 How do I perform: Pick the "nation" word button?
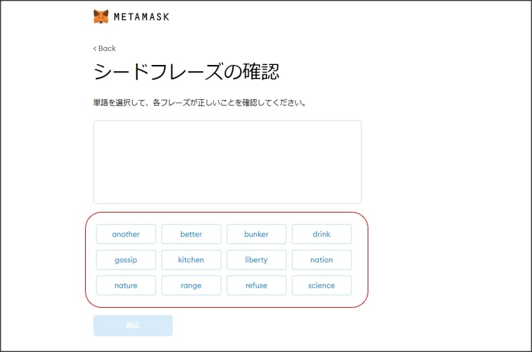(x=321, y=259)
